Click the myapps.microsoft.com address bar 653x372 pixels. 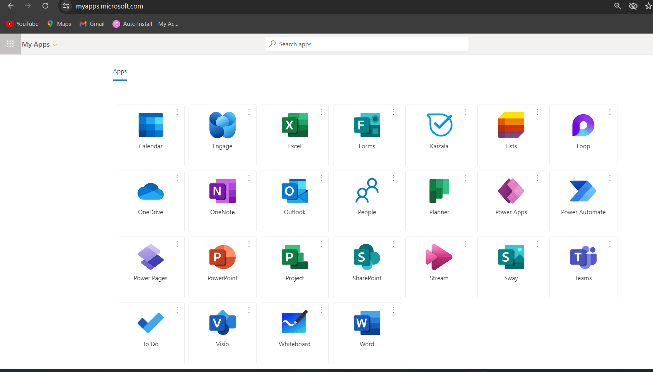pos(109,6)
